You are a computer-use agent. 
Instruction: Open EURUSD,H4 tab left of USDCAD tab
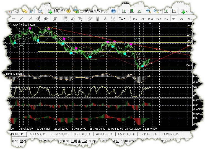pos(59,134)
